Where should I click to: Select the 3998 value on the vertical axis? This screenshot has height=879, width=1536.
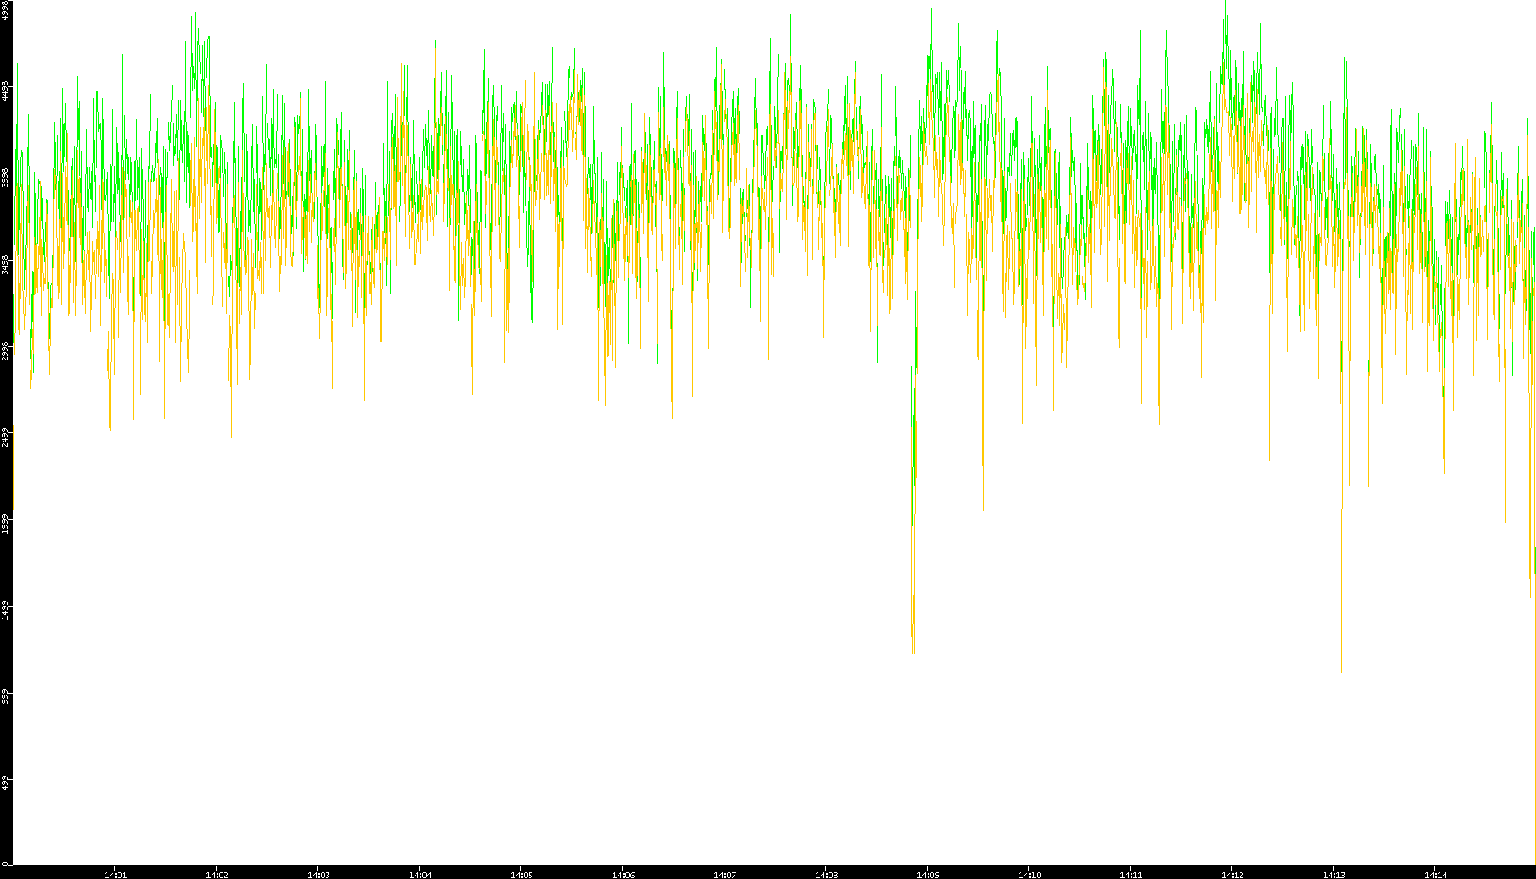pos(6,177)
